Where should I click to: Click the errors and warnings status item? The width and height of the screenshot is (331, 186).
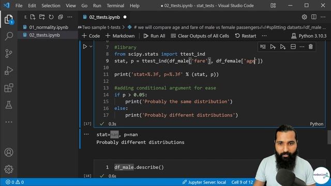(14, 182)
